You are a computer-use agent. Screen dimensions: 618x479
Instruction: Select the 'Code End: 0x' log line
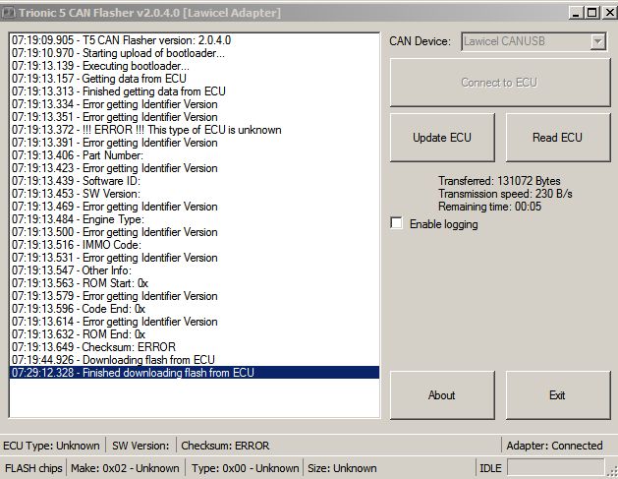point(194,309)
